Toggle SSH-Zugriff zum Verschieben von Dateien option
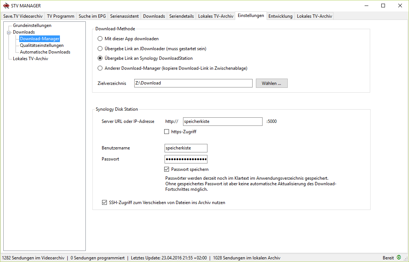 pyautogui.click(x=104, y=202)
